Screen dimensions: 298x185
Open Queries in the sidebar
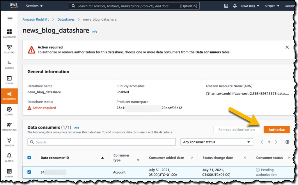click(9, 65)
